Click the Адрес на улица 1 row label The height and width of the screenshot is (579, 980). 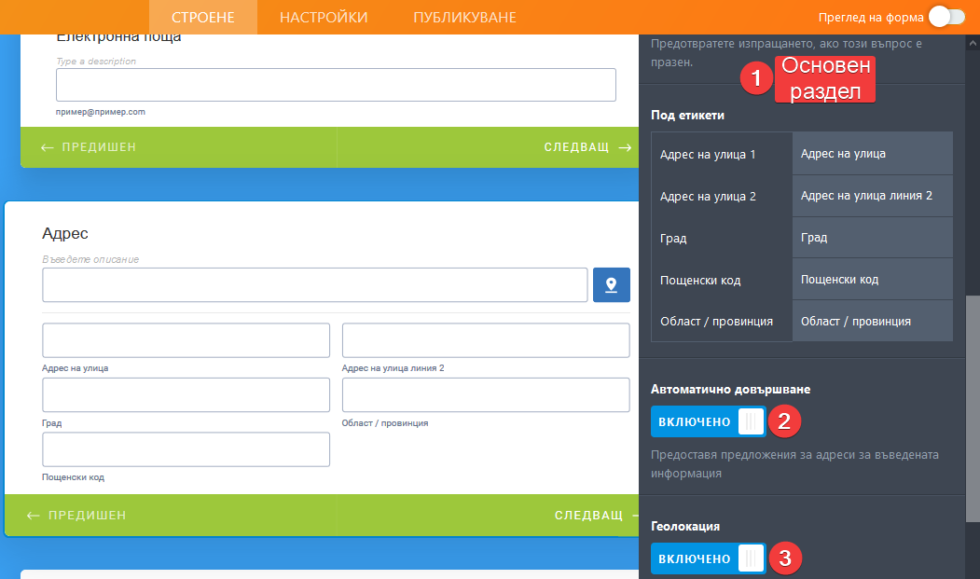click(x=708, y=155)
